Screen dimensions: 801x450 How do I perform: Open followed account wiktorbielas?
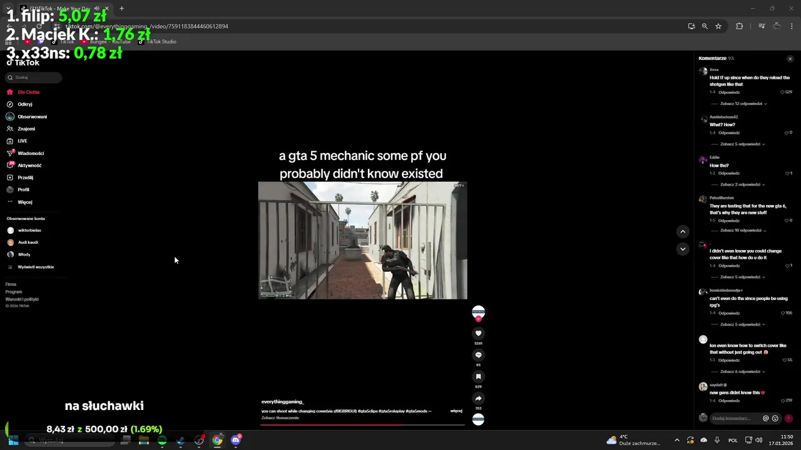[x=29, y=231]
